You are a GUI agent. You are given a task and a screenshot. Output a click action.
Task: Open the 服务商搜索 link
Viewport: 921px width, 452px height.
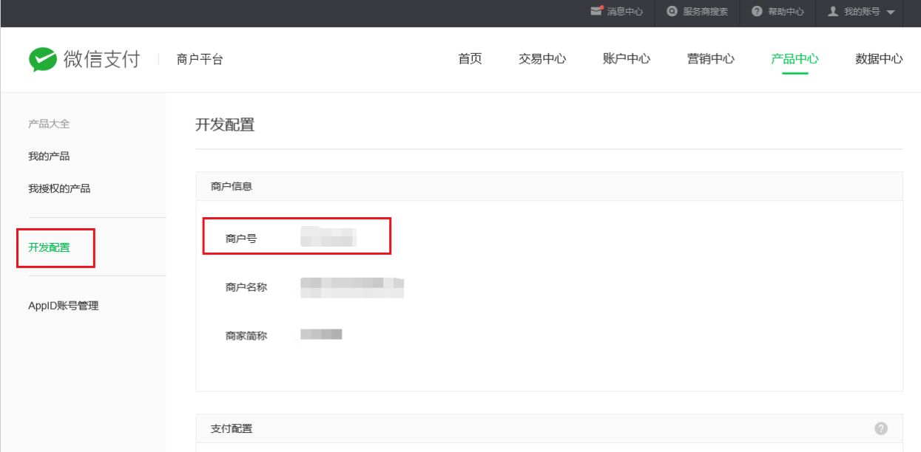coord(706,12)
